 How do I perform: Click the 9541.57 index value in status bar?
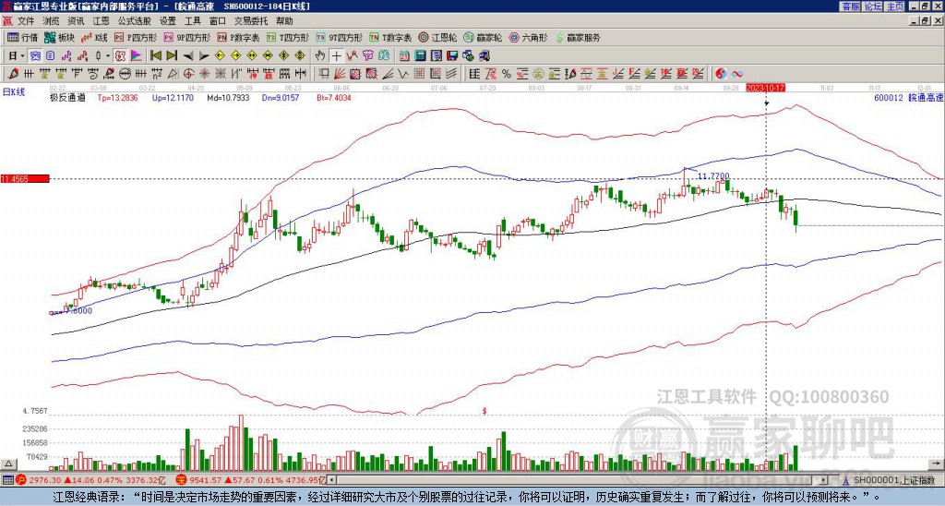[204, 481]
